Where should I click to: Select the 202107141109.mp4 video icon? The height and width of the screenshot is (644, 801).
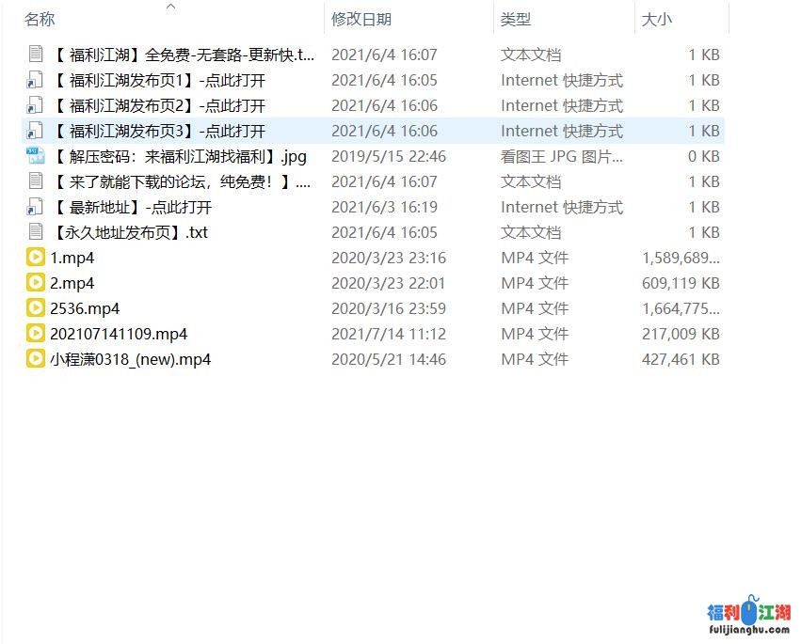point(36,334)
